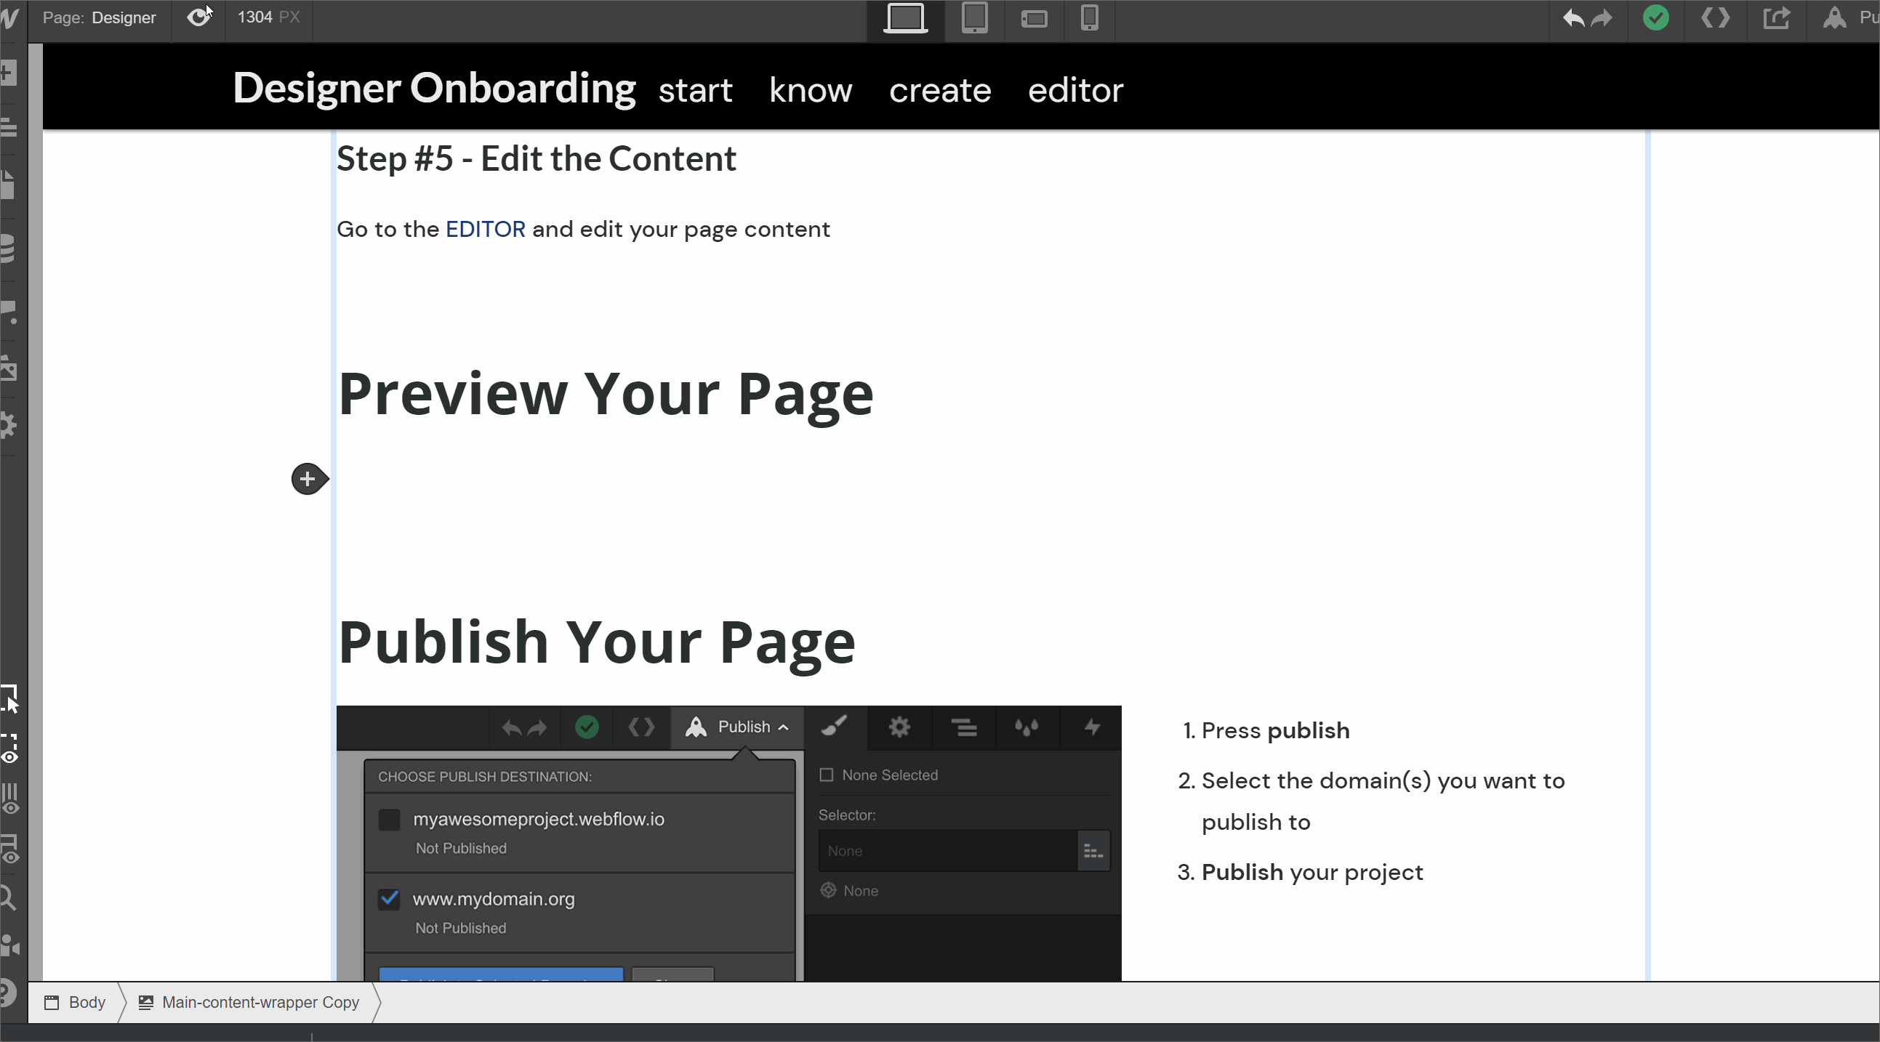
Task: Click Designer Onboarding brand link
Action: [434, 89]
